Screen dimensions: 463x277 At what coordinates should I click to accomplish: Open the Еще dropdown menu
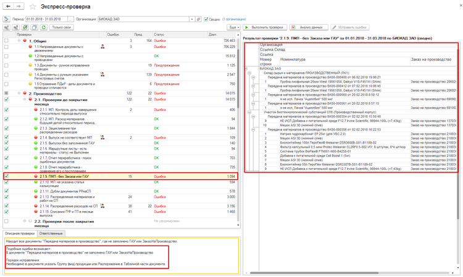233,27
